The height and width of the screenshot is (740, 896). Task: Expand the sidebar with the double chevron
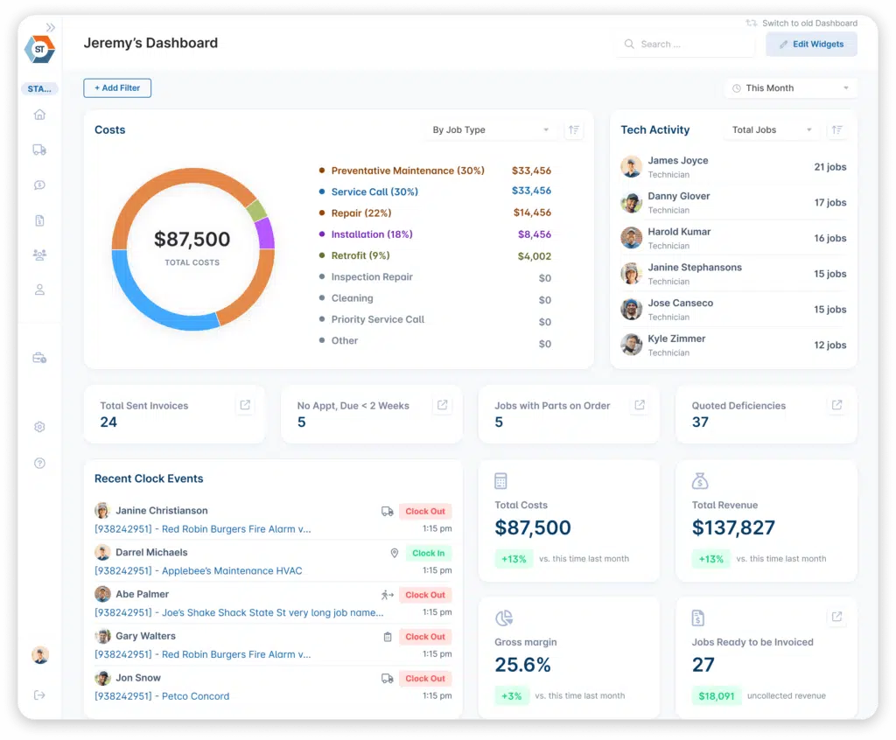(x=51, y=28)
